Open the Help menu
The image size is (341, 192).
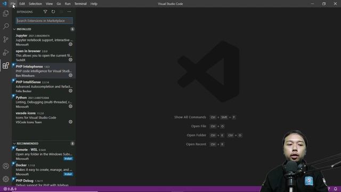(94, 4)
